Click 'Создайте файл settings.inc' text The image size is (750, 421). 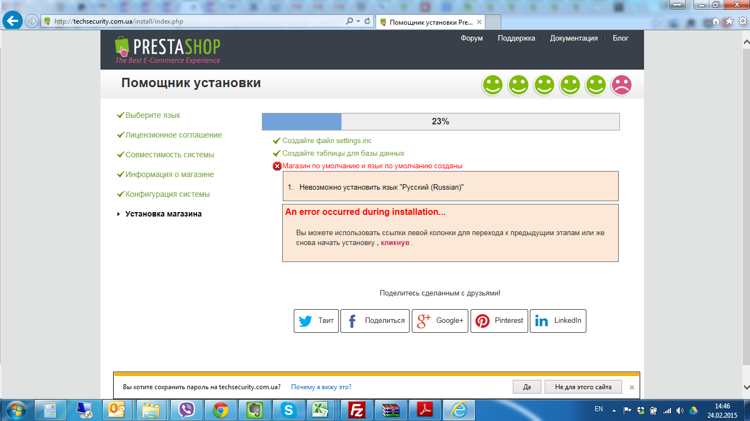[x=327, y=141]
